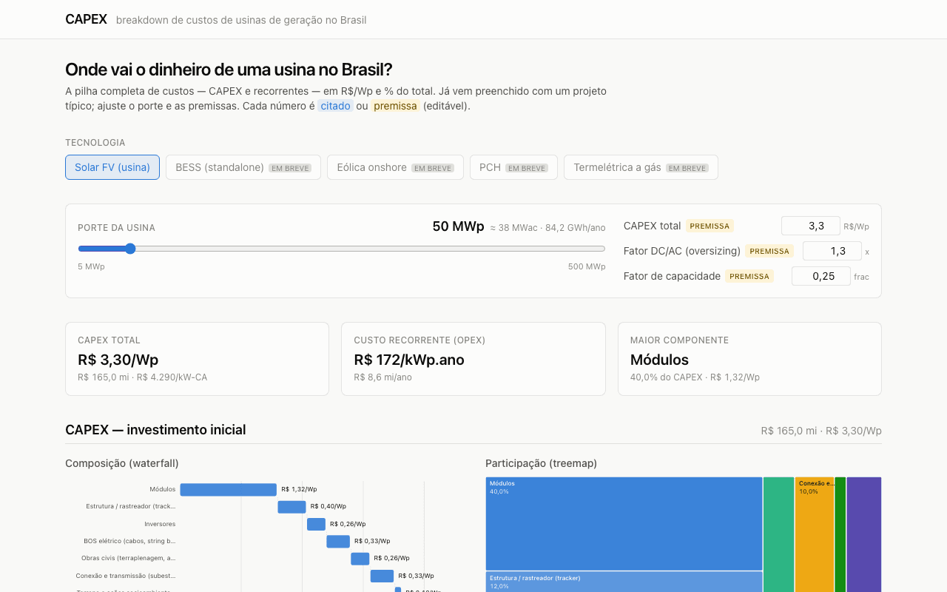Click the Inversores bar in waterfall chart

[316, 524]
